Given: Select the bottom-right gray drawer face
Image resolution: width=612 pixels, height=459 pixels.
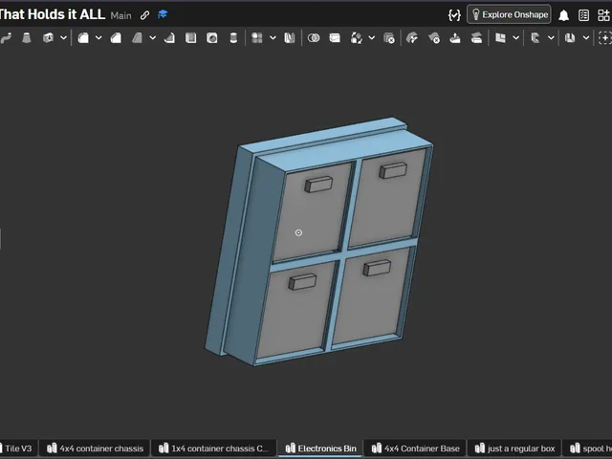Looking at the screenshot, I should (369, 306).
